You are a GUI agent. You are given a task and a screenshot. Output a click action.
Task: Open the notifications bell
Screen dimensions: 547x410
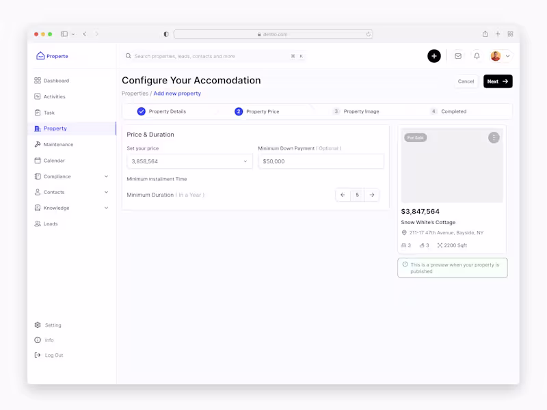click(x=477, y=56)
